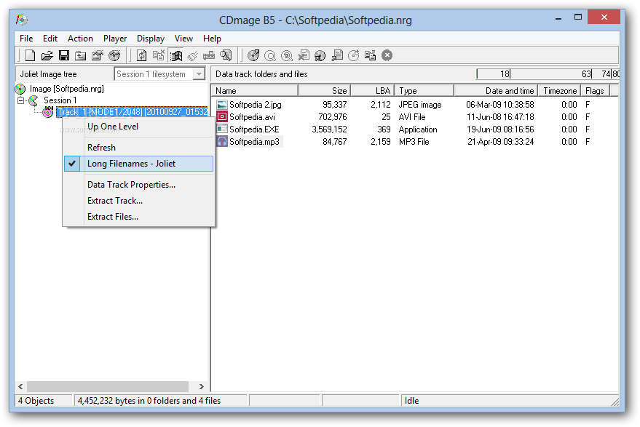Click the tree horizontal scrollbar track
Screen dimensions: 640x427
point(107,386)
